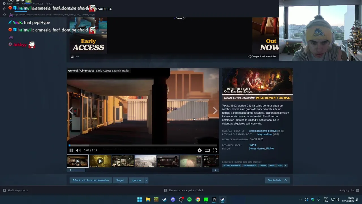Open Kick green icon on taskbar
This screenshot has height=204, width=362.
(206, 199)
